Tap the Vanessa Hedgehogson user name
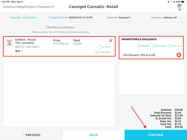Image resolution: width=187 pixels, height=140 pixels. [x=28, y=7]
